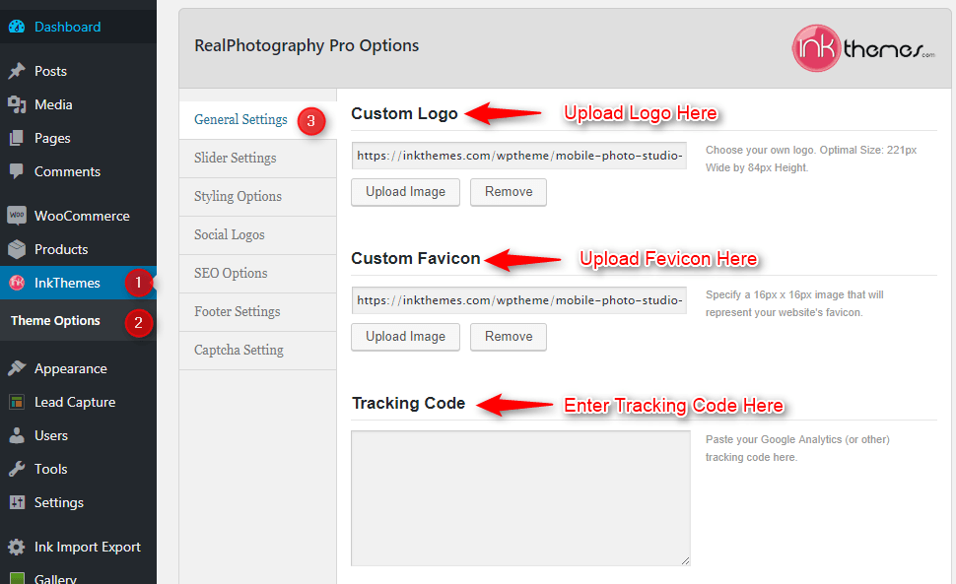Click inside the Tracking Code textarea
The width and height of the screenshot is (956, 584).
tap(520, 497)
